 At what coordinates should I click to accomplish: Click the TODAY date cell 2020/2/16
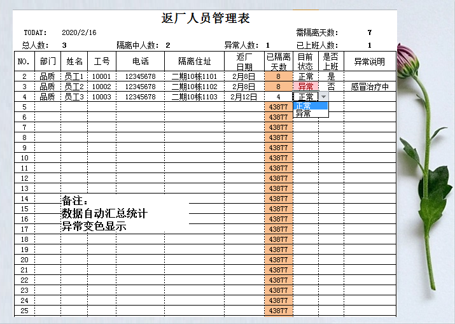coord(80,32)
